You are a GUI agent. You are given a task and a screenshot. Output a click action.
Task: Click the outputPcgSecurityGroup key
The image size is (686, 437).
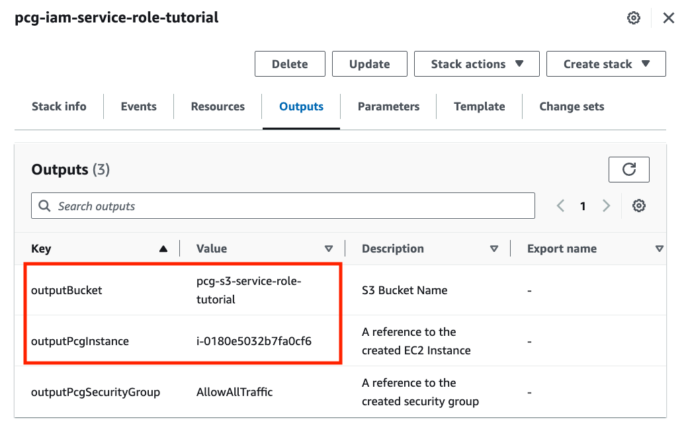pos(95,393)
